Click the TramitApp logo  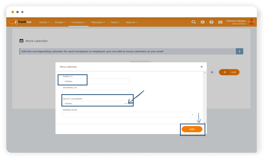pyautogui.click(x=20, y=22)
